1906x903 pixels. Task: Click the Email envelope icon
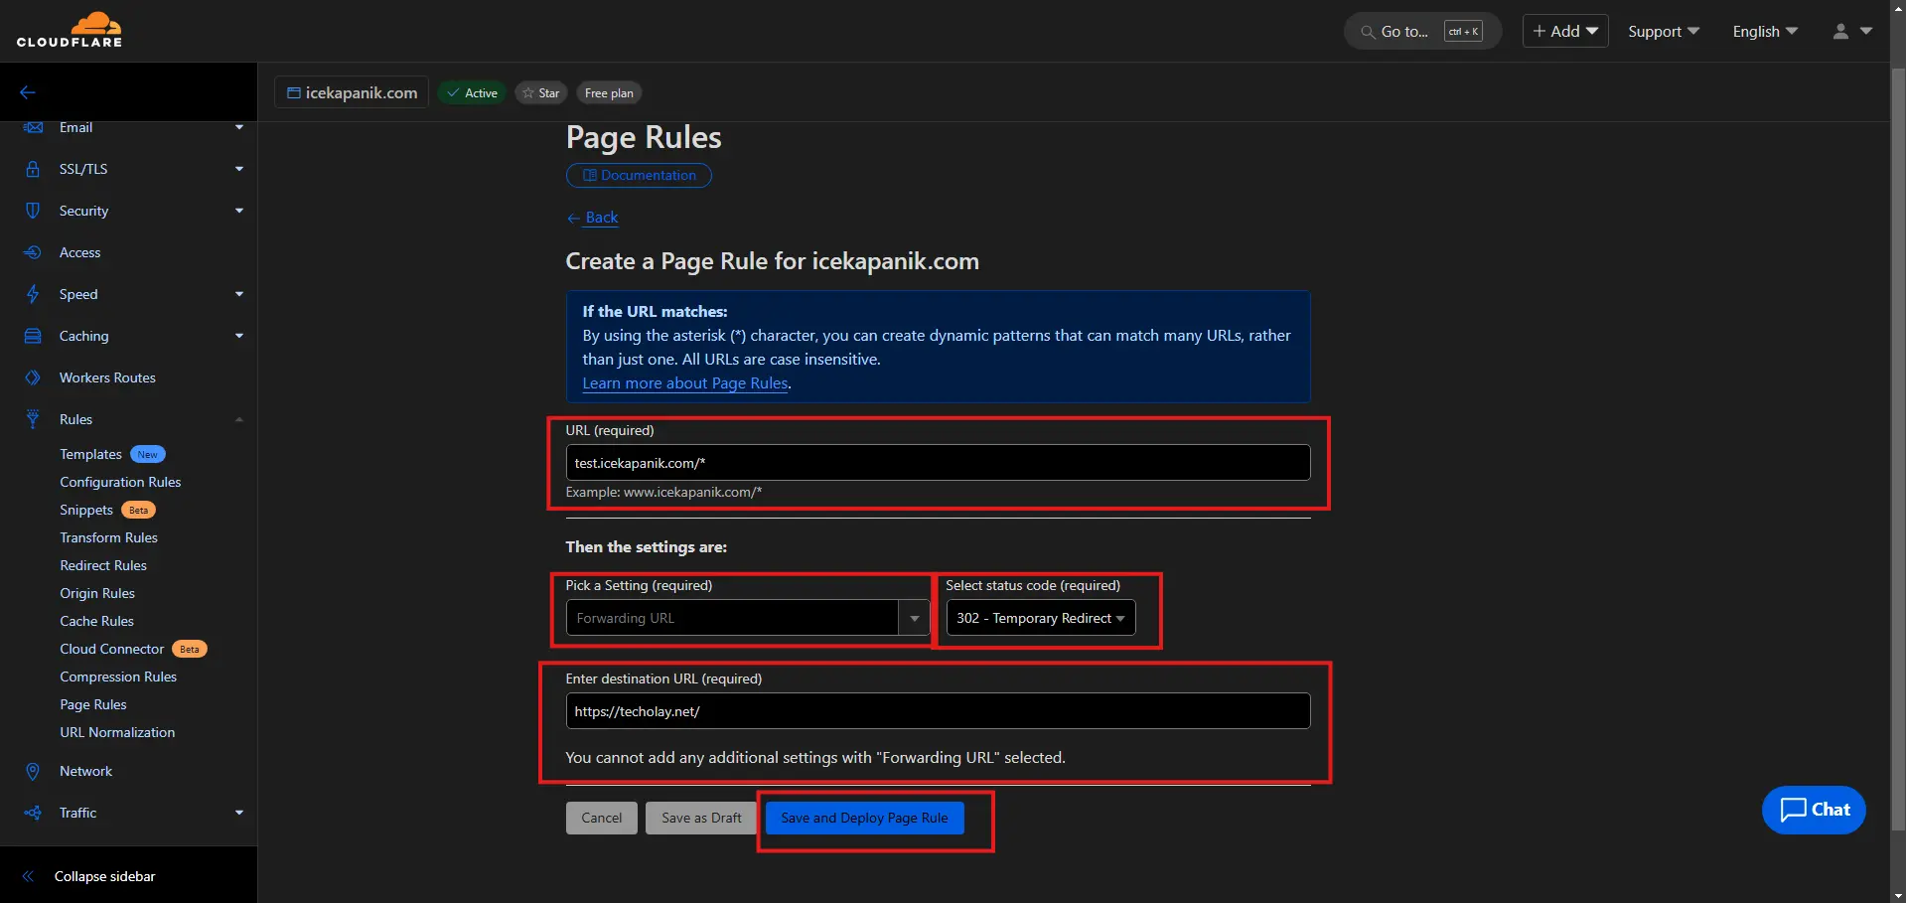33,127
